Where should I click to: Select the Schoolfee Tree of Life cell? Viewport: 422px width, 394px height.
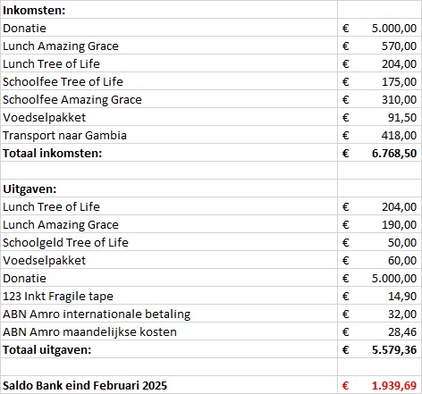point(169,81)
